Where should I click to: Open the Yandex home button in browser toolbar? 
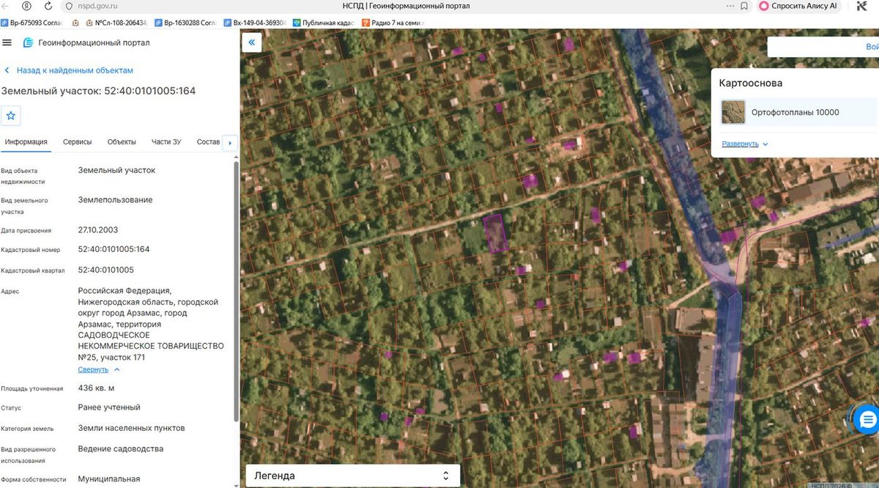click(x=27, y=6)
